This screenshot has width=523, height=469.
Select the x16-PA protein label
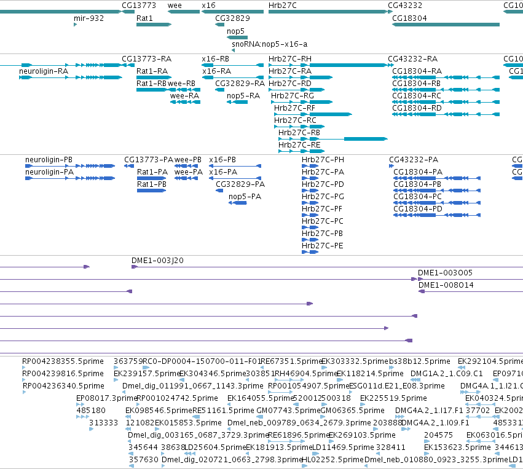pyautogui.click(x=223, y=173)
